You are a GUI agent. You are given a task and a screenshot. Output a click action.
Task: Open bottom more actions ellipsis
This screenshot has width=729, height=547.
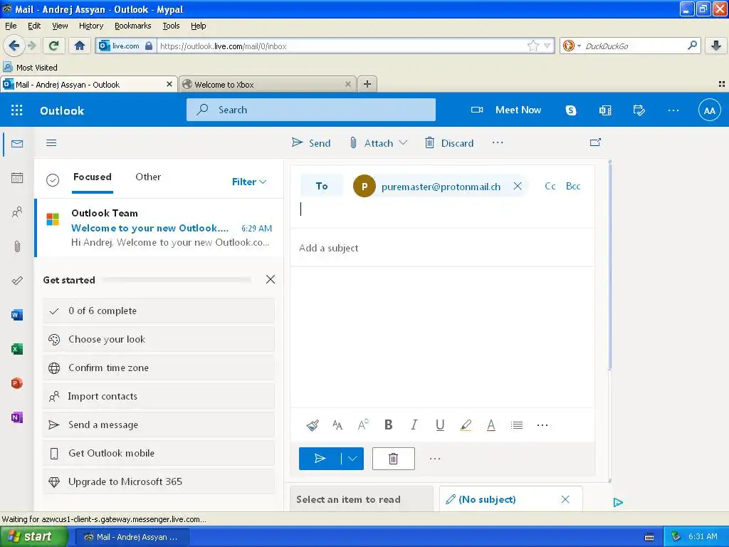[x=435, y=459]
